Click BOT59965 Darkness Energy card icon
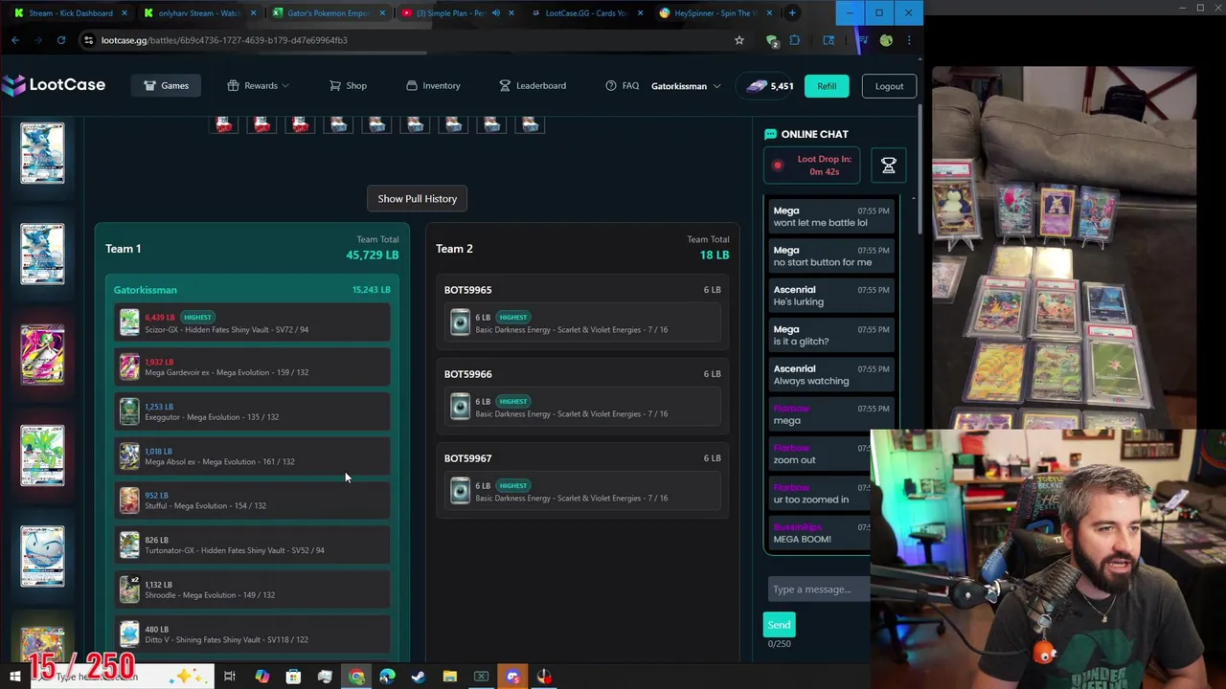 click(x=460, y=322)
